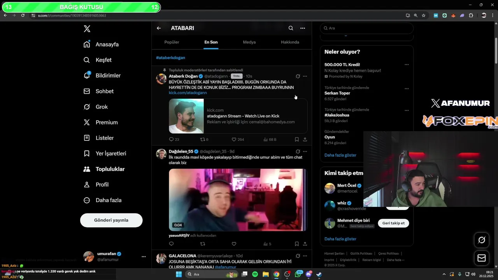The height and width of the screenshot is (280, 498).
Task: Switch to Popüler tab
Action: (172, 42)
